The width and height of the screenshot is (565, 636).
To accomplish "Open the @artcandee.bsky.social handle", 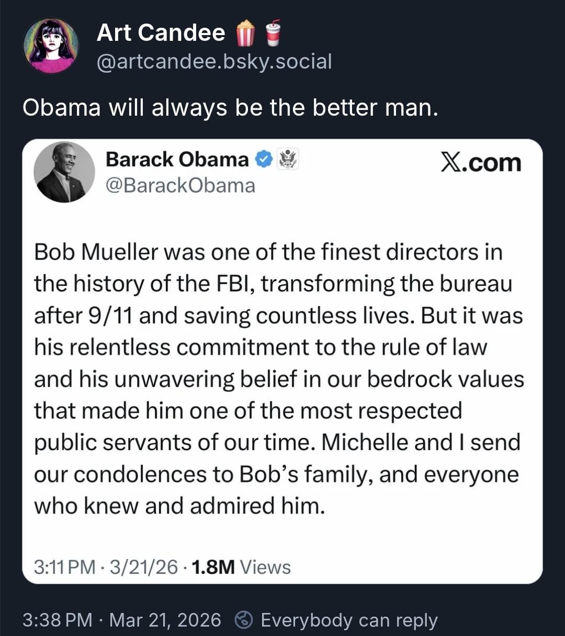I will pos(214,62).
